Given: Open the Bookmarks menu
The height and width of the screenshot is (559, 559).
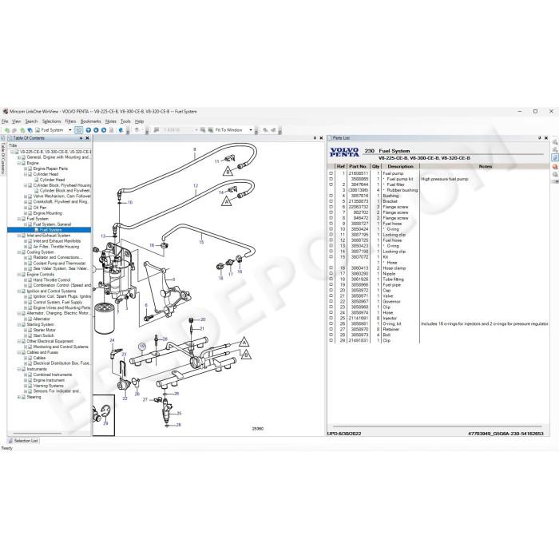Looking at the screenshot, I should click(90, 121).
